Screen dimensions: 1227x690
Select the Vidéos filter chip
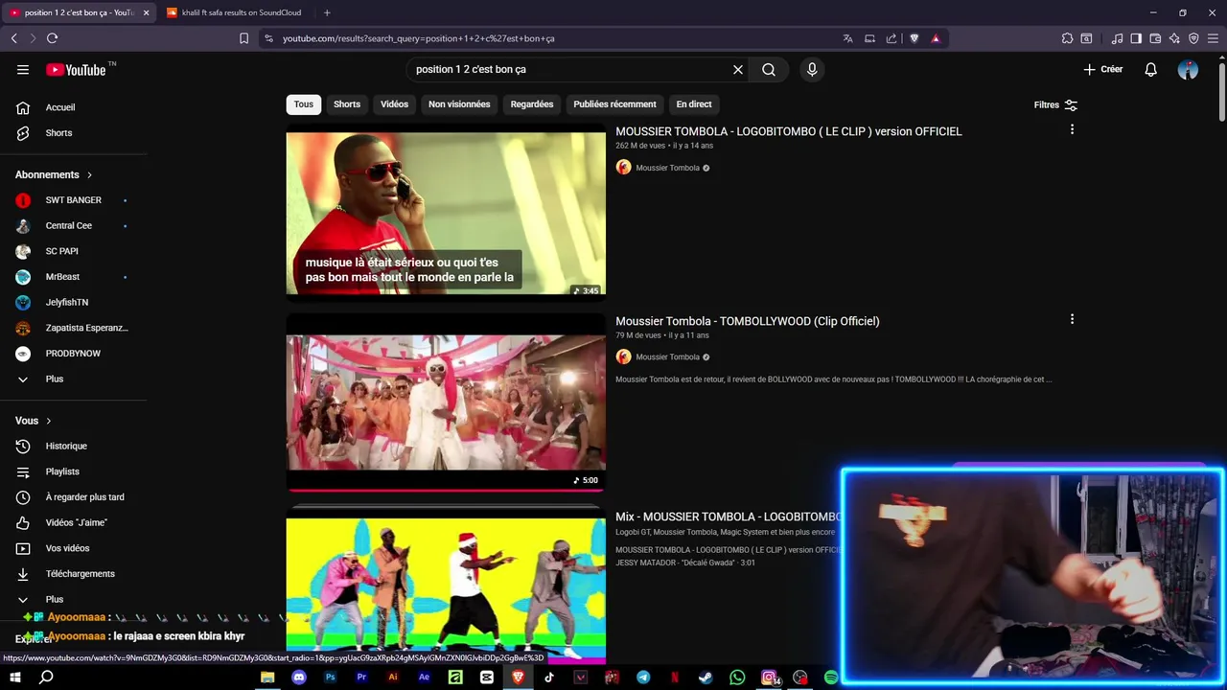click(x=394, y=104)
